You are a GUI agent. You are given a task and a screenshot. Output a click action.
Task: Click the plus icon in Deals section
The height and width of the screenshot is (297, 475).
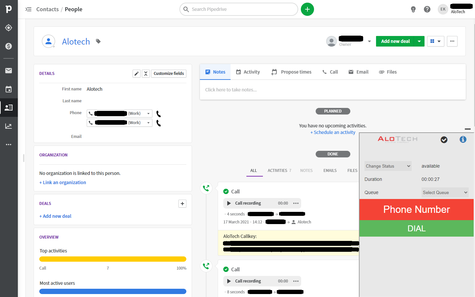pos(182,204)
